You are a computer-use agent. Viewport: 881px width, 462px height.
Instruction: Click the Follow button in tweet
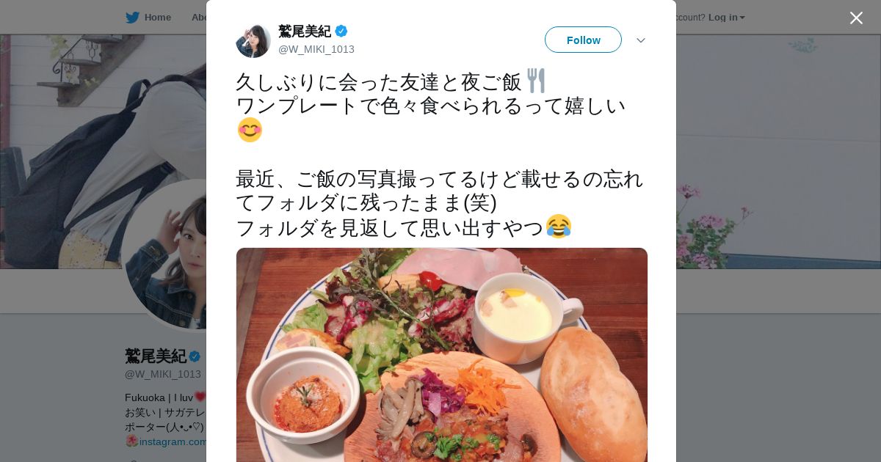[583, 40]
